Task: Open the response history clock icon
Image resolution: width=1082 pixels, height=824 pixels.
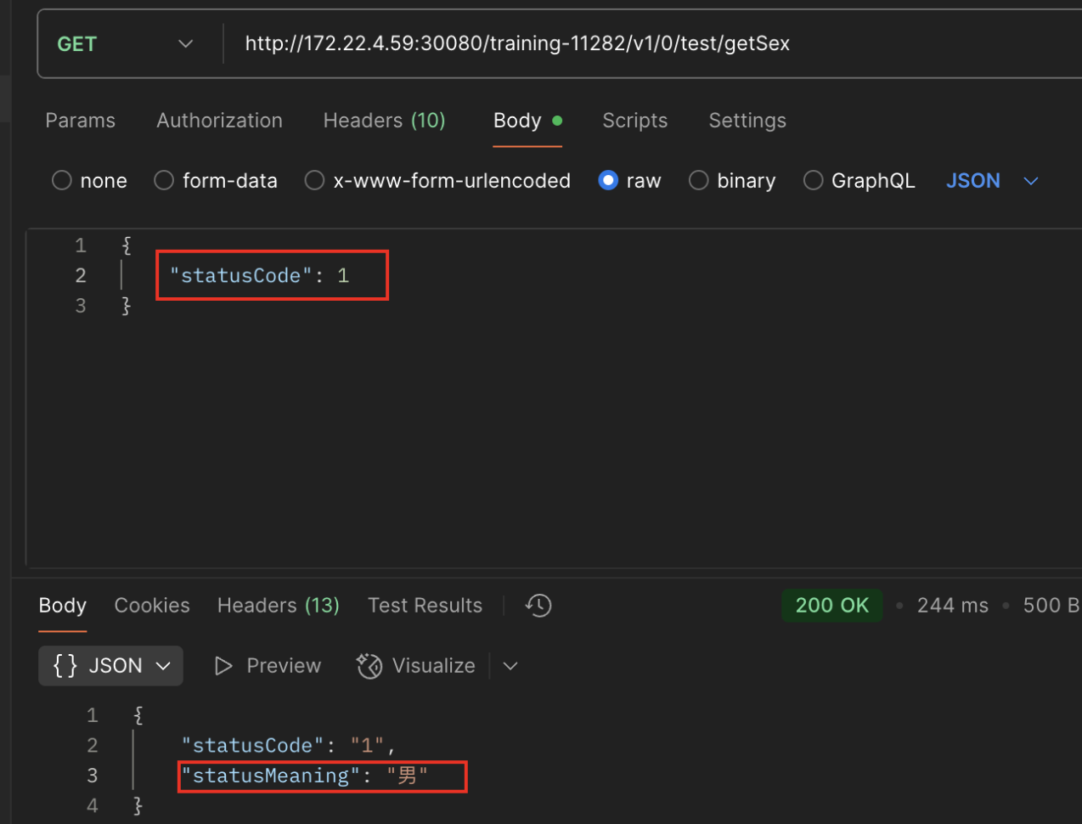Action: click(538, 606)
